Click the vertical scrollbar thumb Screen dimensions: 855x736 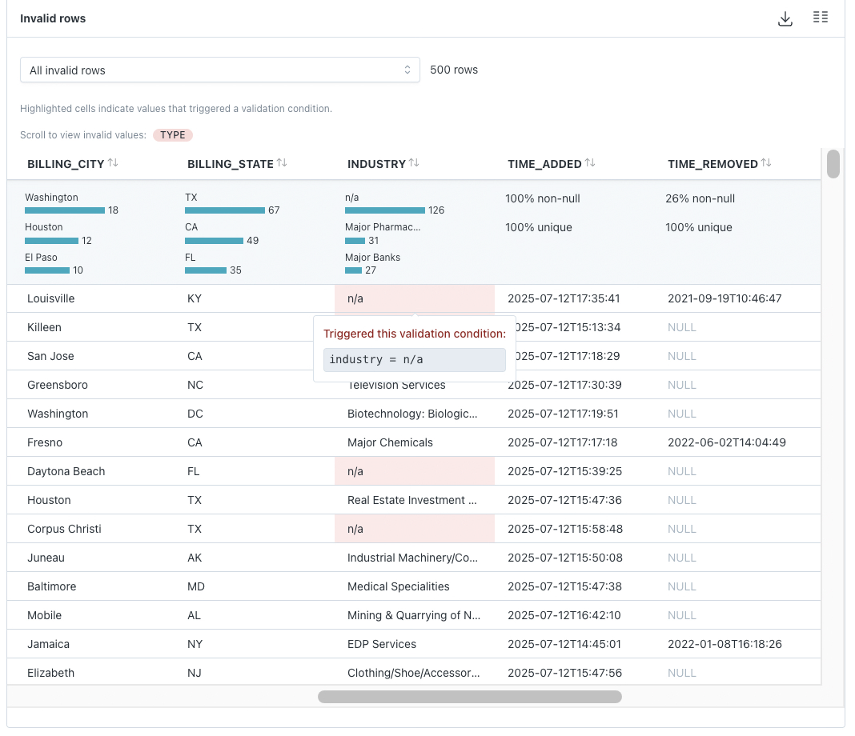pyautogui.click(x=833, y=163)
